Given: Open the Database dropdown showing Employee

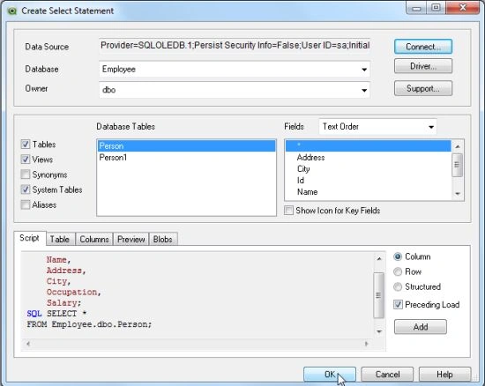Looking at the screenshot, I should point(235,70).
